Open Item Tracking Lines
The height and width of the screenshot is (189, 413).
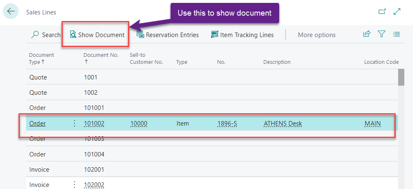pos(242,35)
